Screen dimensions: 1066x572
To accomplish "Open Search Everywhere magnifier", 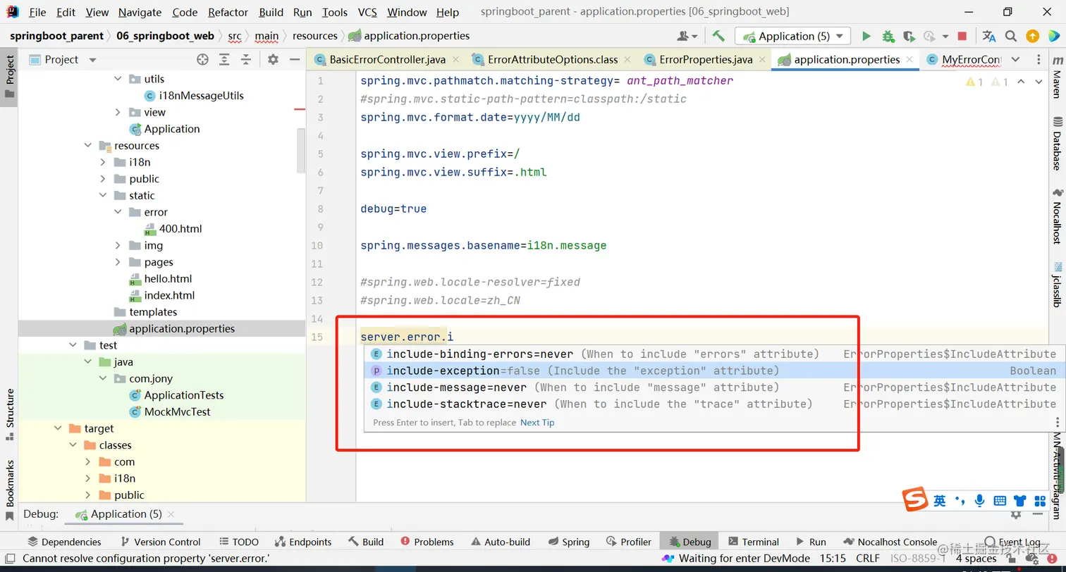I will 1011,36.
